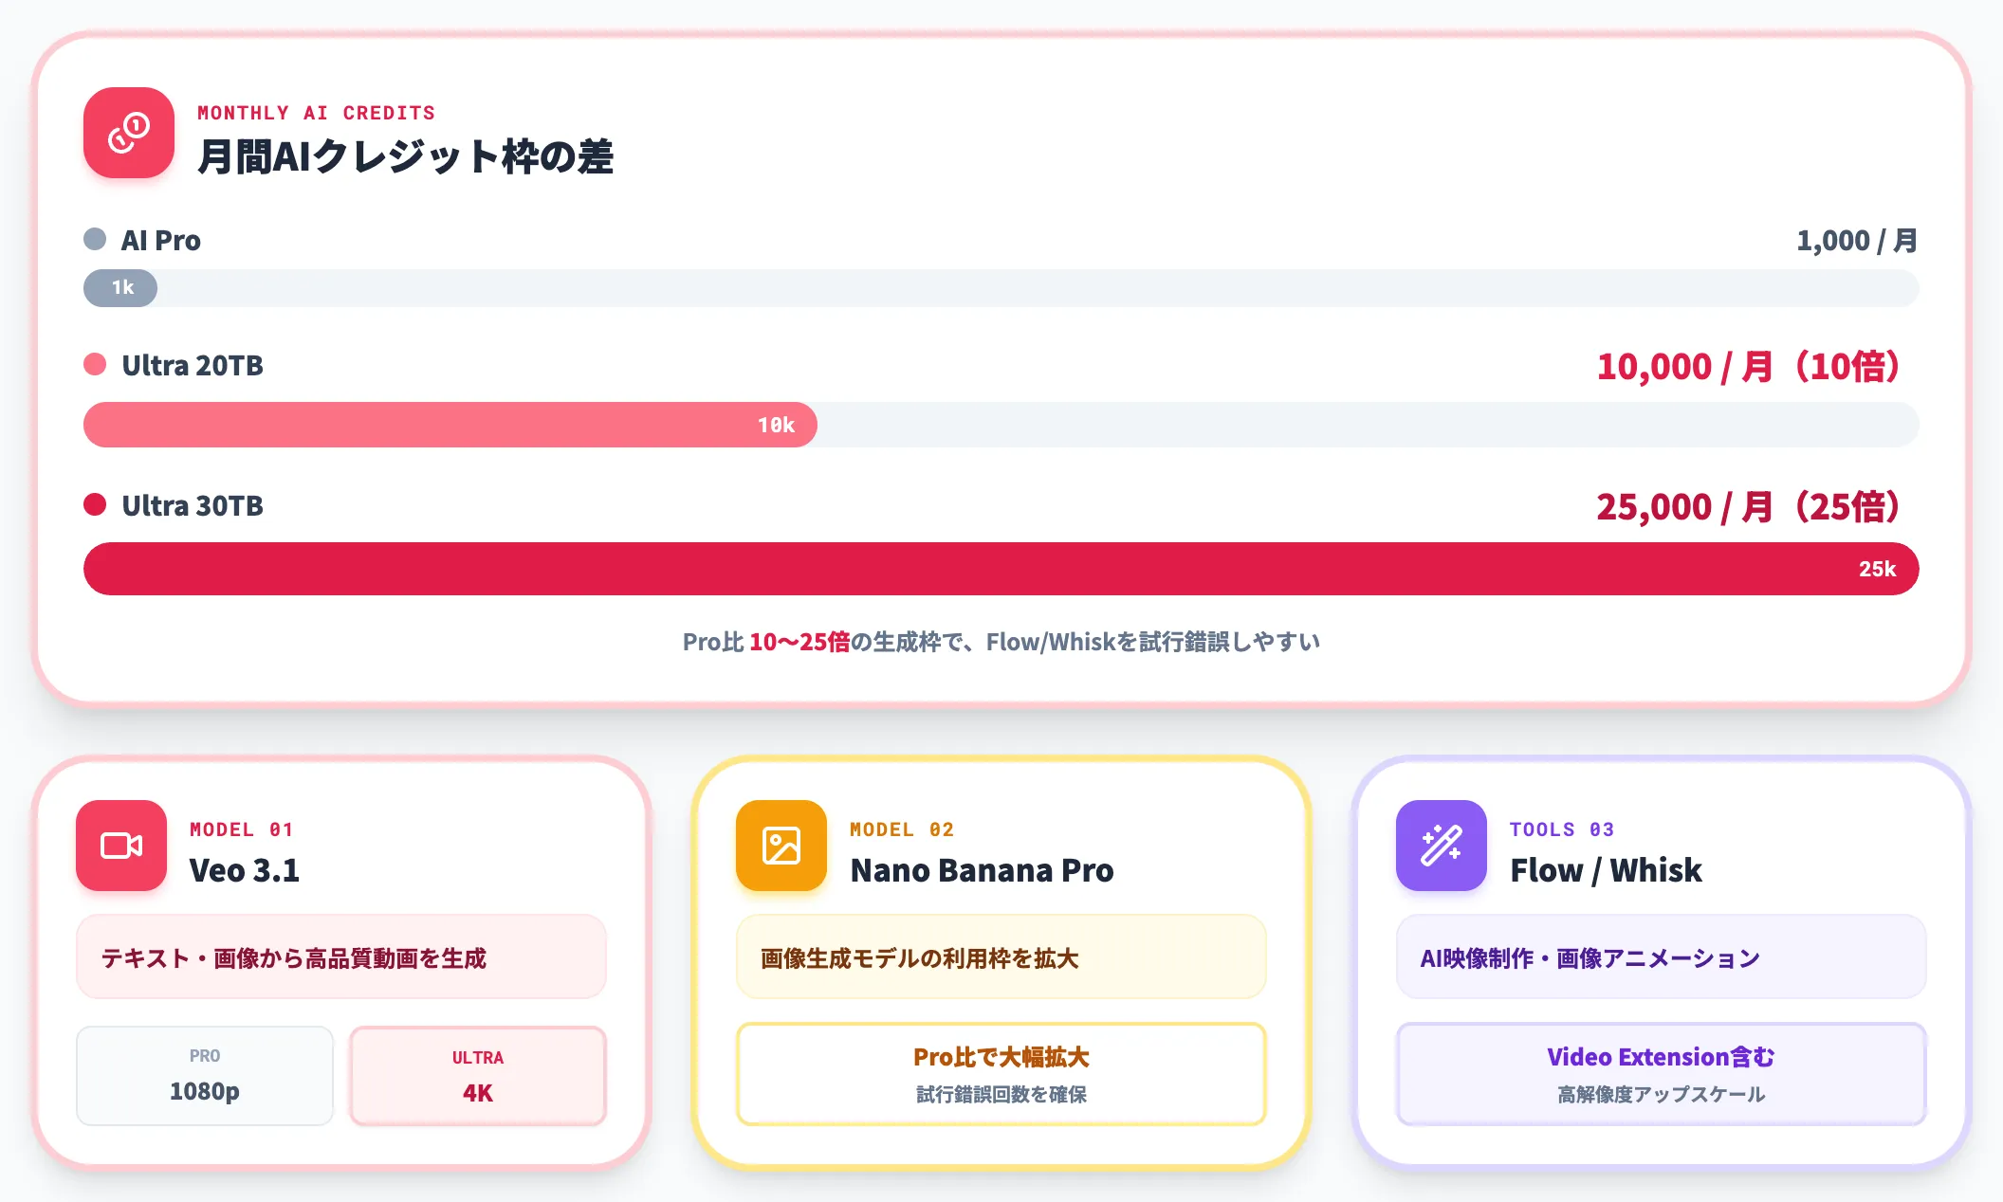
Task: Click the "MODEL 02" caption
Action: click(x=902, y=829)
